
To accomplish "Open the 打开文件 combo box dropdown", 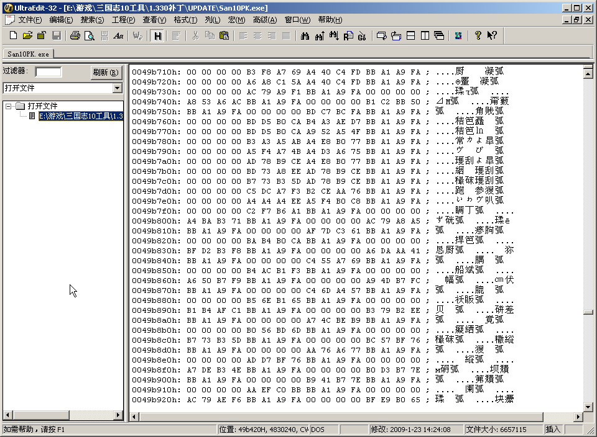I will (118, 88).
